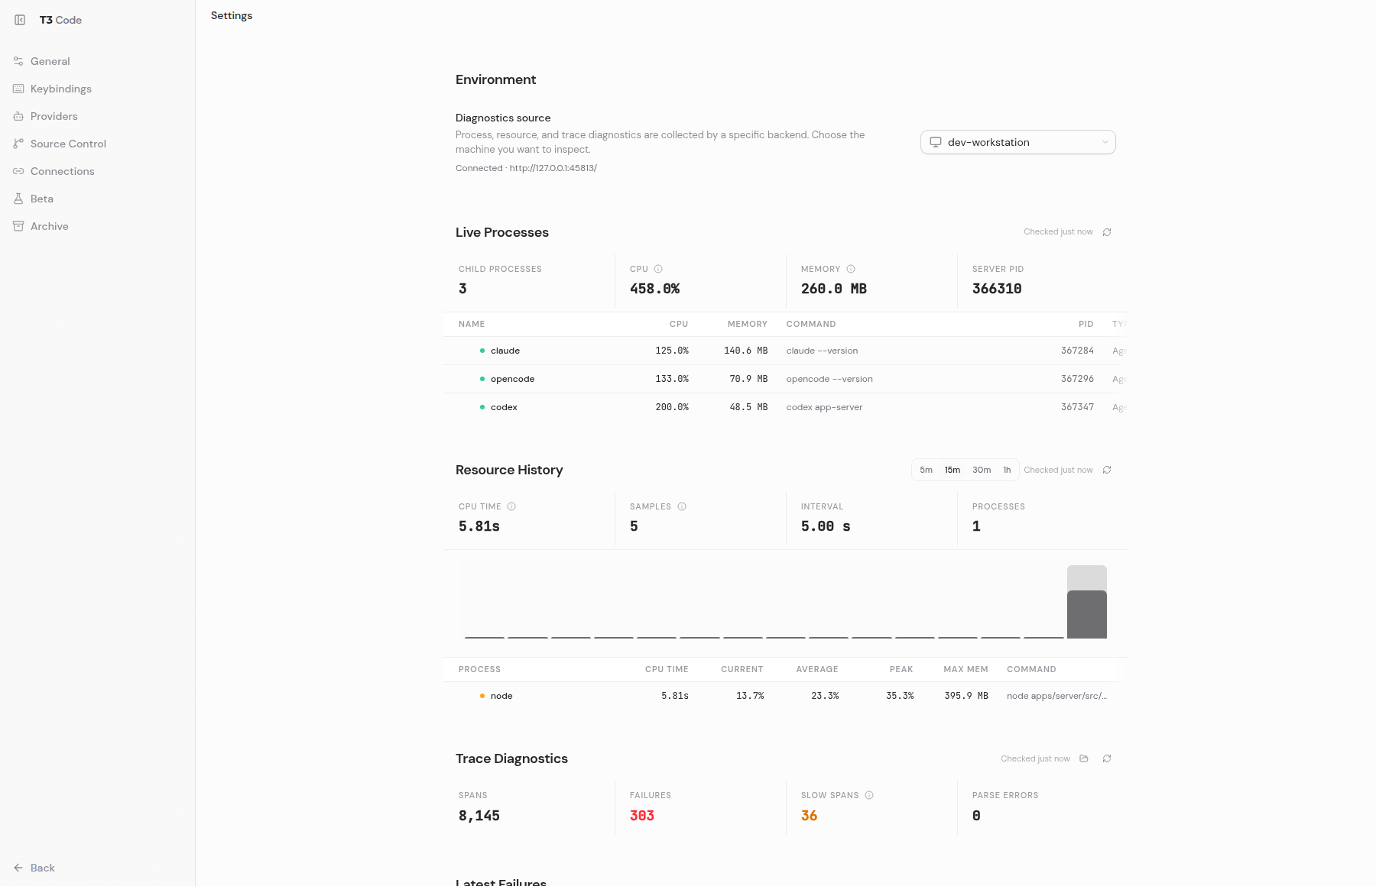Click the node process row
This screenshot has width=1376, height=886.
pos(786,696)
